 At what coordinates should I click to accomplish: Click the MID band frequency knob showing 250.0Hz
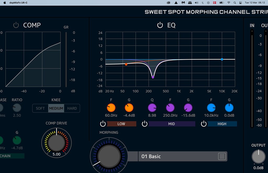click(x=170, y=107)
